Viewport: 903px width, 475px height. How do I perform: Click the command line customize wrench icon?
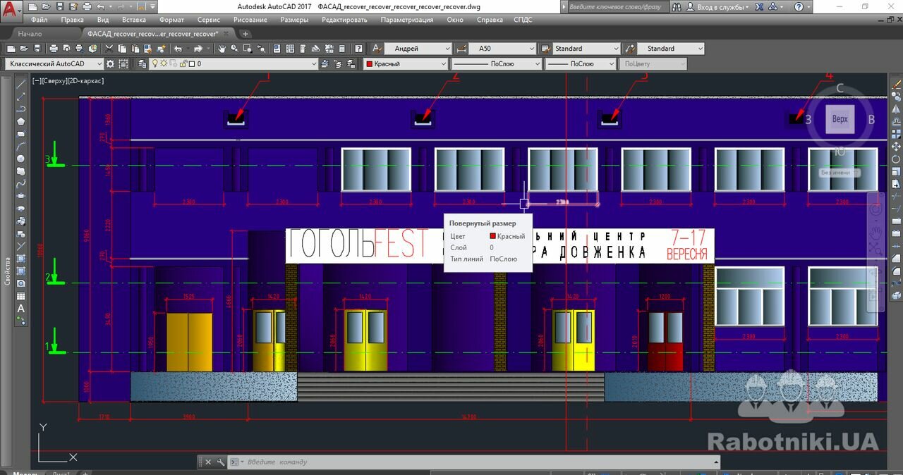coord(221,462)
